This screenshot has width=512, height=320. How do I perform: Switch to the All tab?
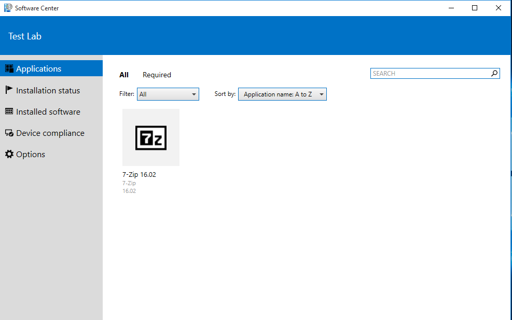click(x=124, y=75)
